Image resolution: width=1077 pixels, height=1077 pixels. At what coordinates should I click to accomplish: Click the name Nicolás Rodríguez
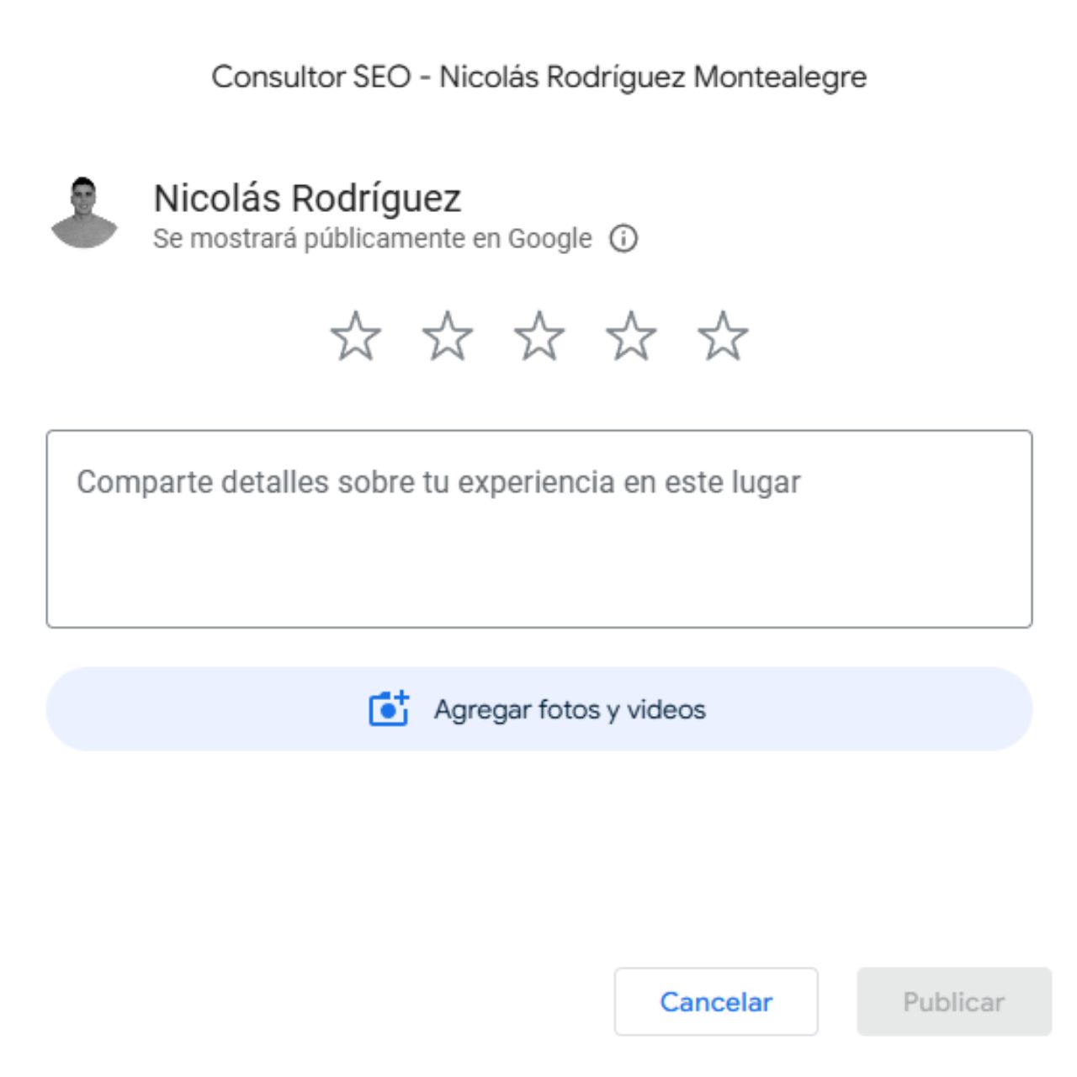pyautogui.click(x=307, y=199)
